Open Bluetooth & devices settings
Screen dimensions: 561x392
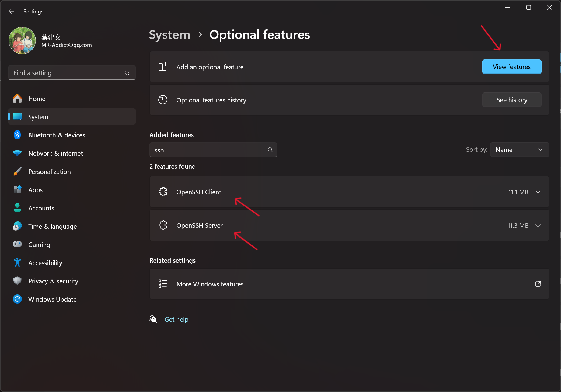[x=72, y=135]
